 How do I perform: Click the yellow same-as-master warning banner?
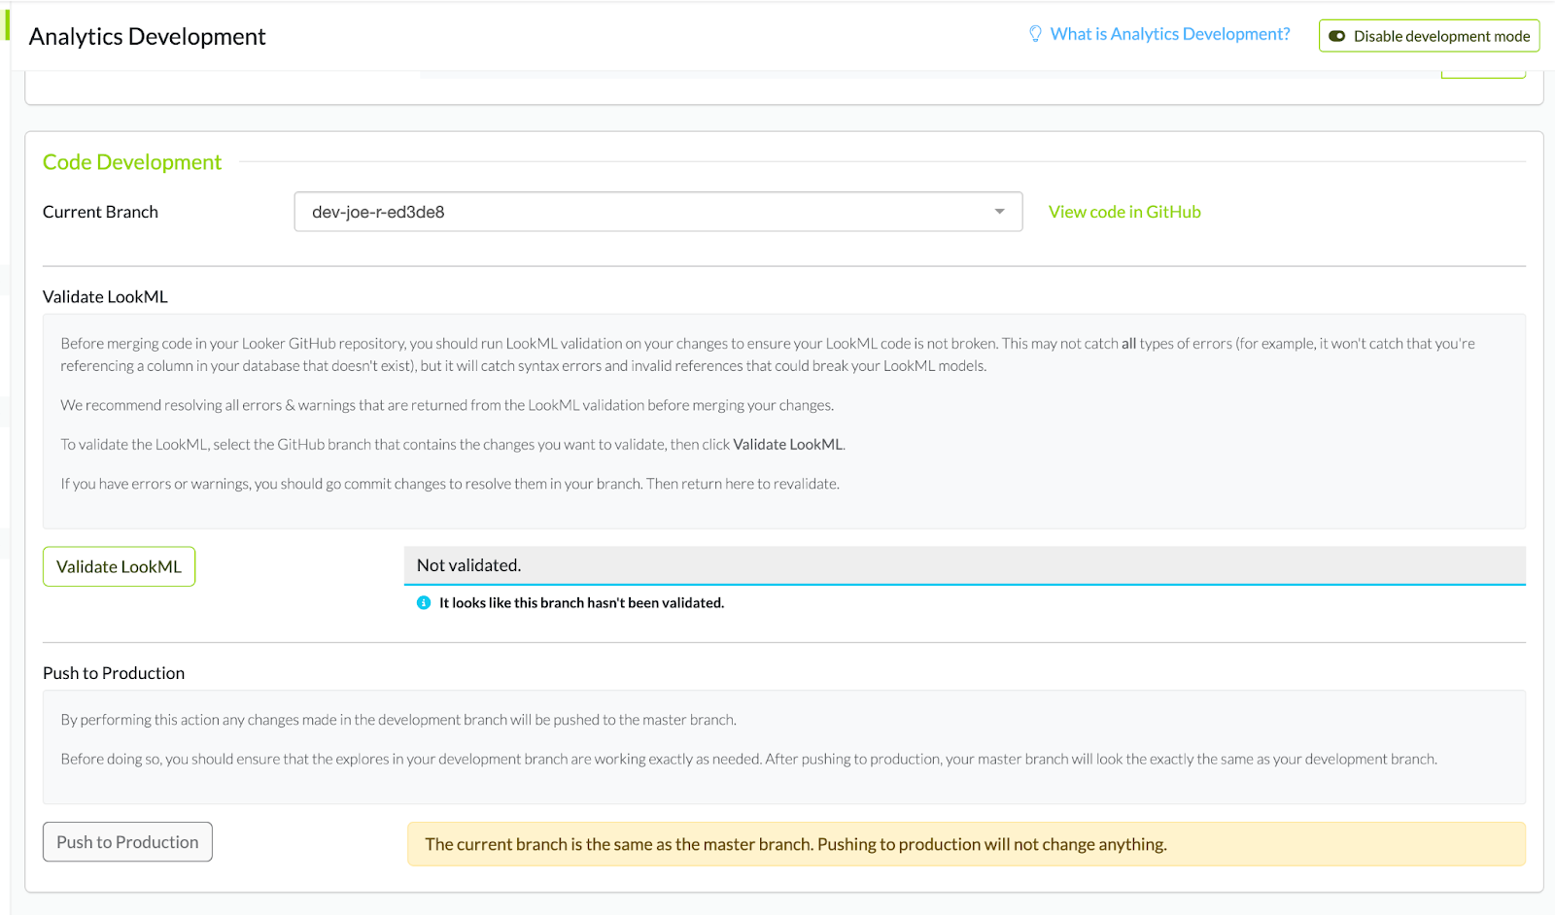[965, 844]
